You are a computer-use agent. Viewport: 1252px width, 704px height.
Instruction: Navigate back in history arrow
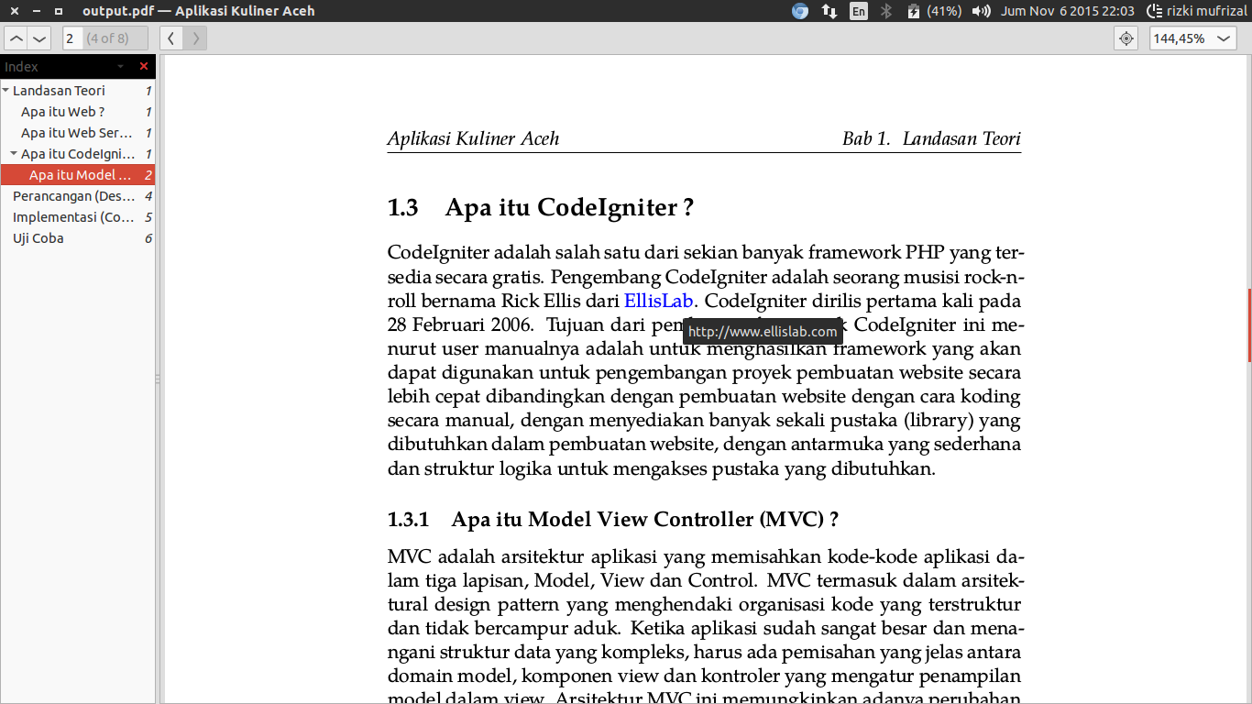(171, 38)
